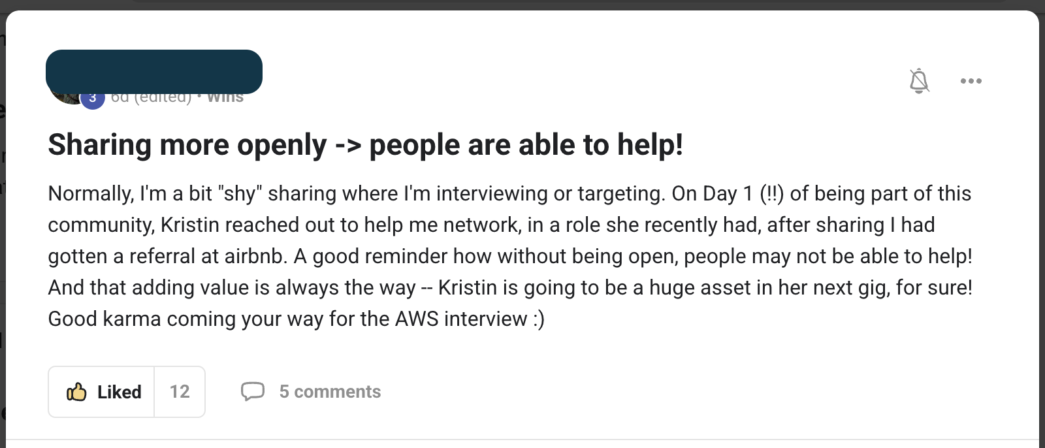Screen dimensions: 1045x448
Task: Click the quoted word "shy"
Action: pyautogui.click(x=240, y=193)
